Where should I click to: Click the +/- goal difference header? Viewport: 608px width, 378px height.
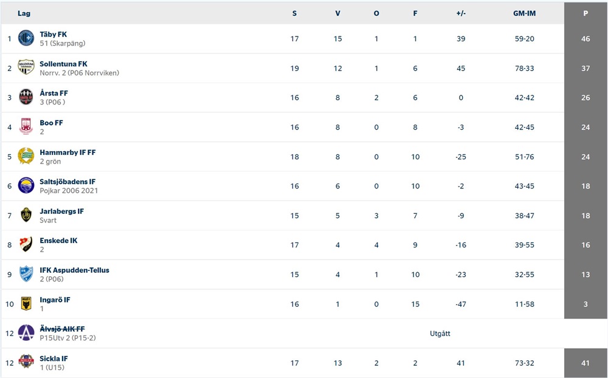pyautogui.click(x=461, y=13)
